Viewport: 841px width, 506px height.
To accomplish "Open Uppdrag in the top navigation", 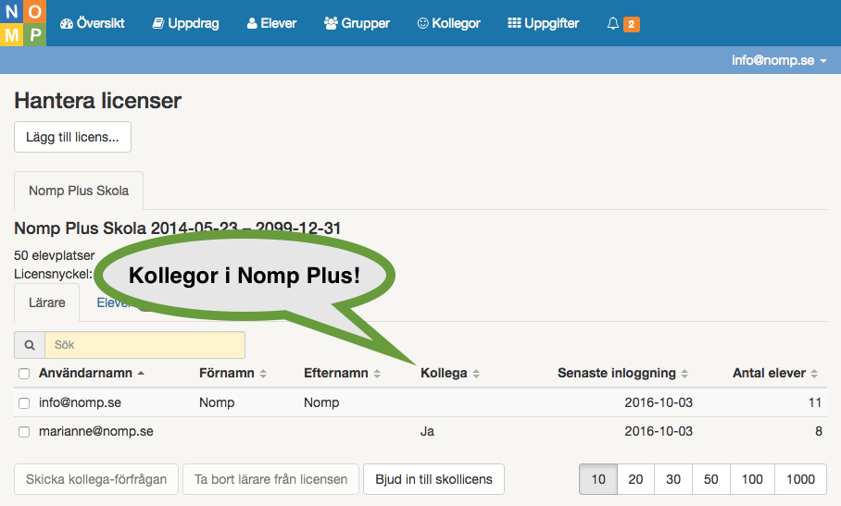I will [185, 23].
